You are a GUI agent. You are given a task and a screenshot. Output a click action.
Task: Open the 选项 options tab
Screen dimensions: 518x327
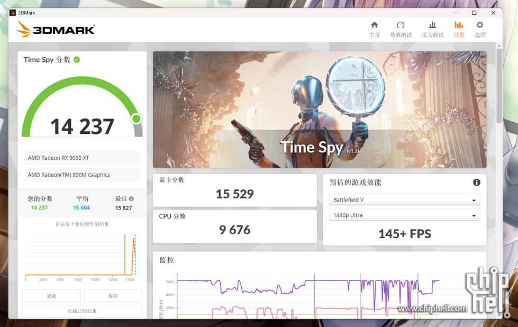[480, 30]
